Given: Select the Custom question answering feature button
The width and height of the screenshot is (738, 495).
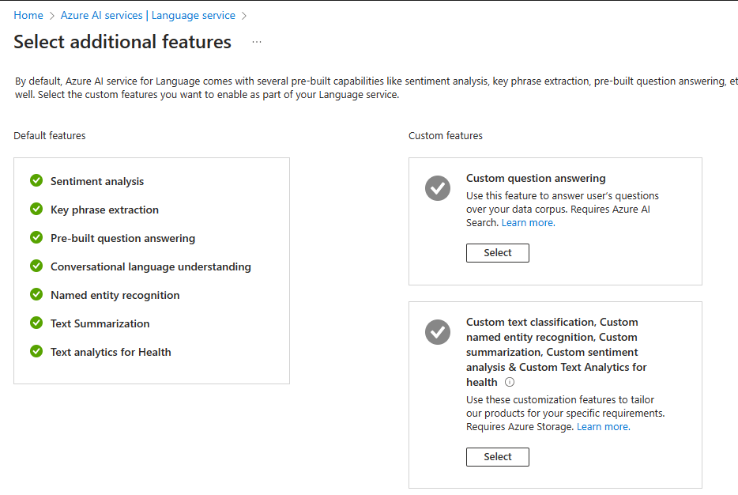Looking at the screenshot, I should [498, 253].
